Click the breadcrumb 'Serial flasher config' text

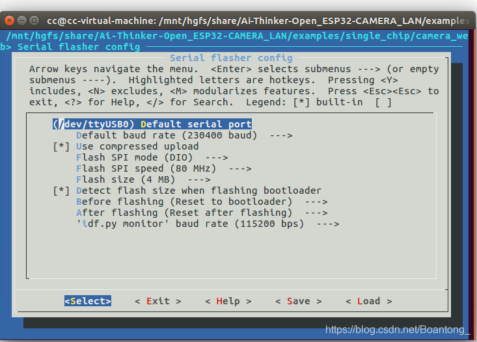point(79,47)
